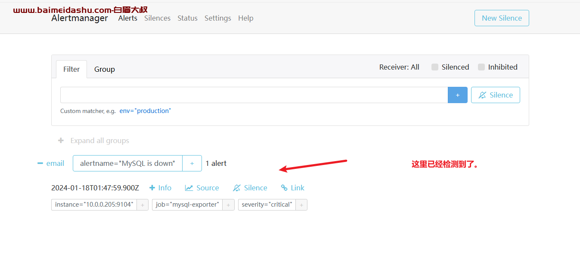Click the Alertmanager brand title
580x275 pixels.
click(x=80, y=18)
